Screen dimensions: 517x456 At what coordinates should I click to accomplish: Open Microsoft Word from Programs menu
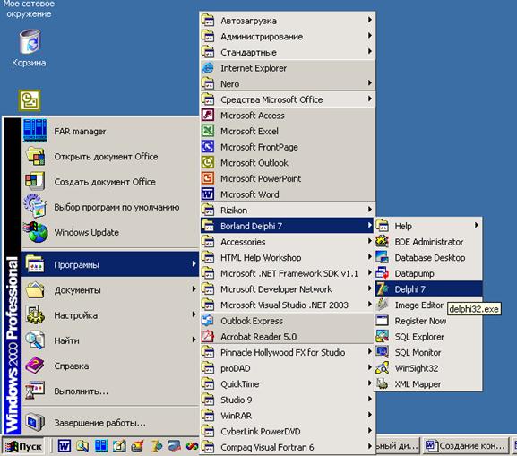pyautogui.click(x=288, y=194)
